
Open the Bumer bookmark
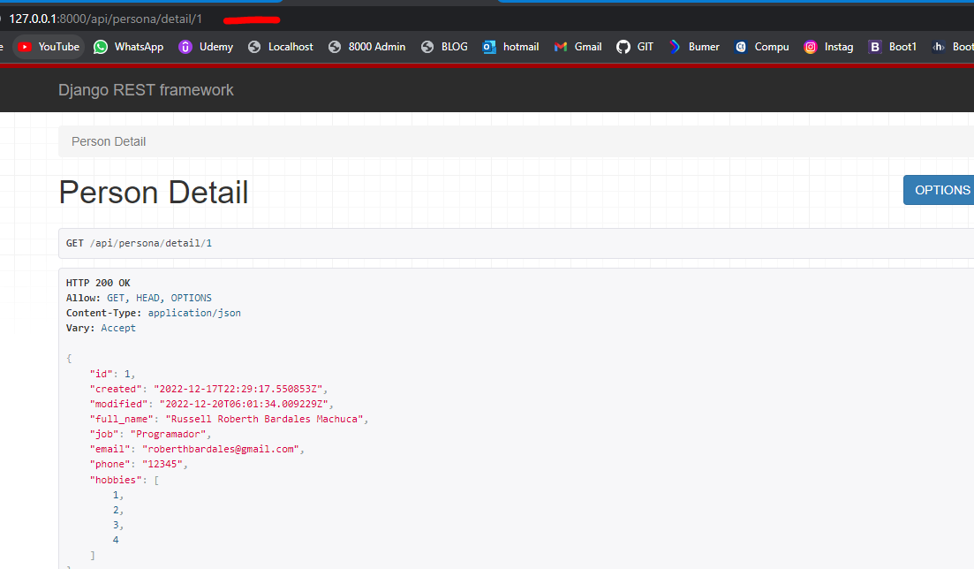point(694,47)
